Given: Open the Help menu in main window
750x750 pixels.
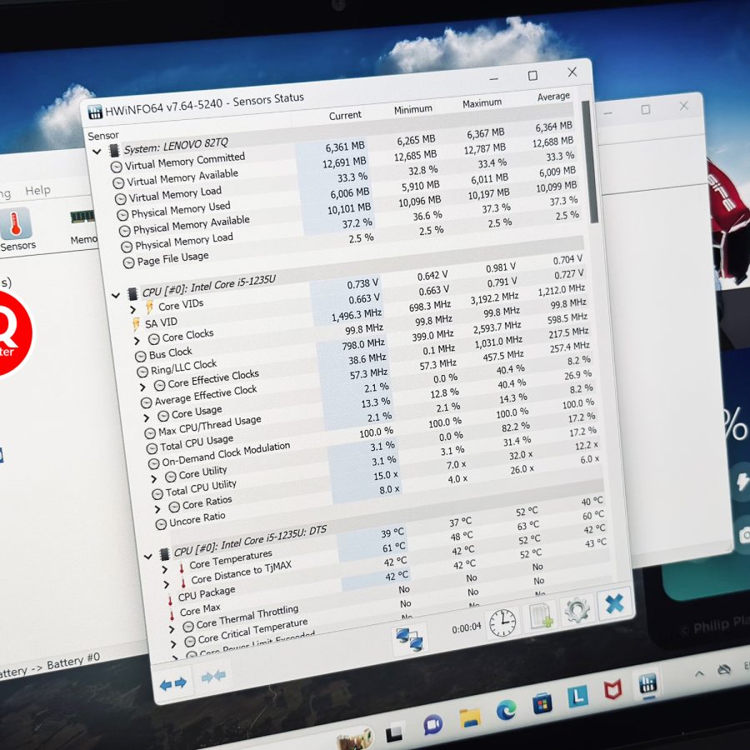Looking at the screenshot, I should coord(37,190).
